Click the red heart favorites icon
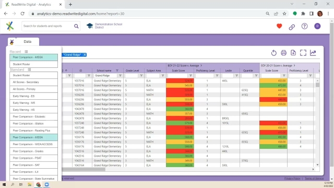Screen dimensions: 334x188 (x=279, y=26)
